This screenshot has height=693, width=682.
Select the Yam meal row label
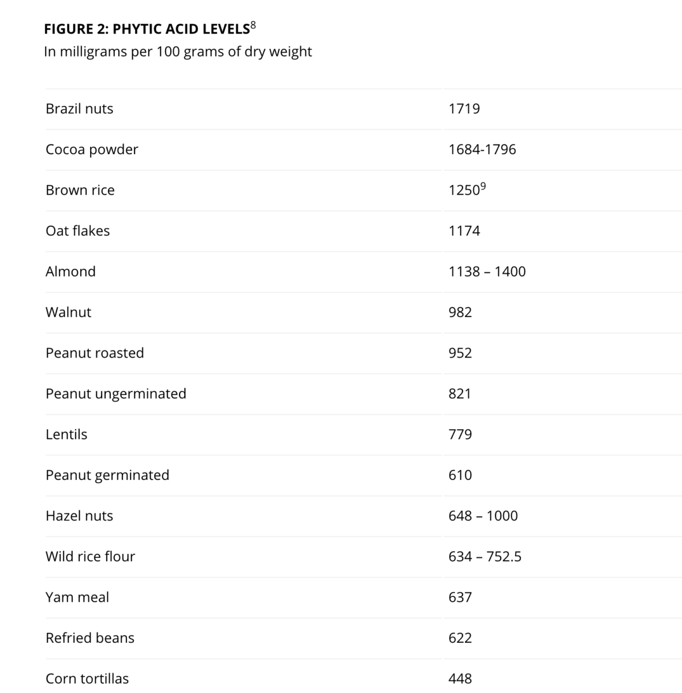click(x=77, y=597)
